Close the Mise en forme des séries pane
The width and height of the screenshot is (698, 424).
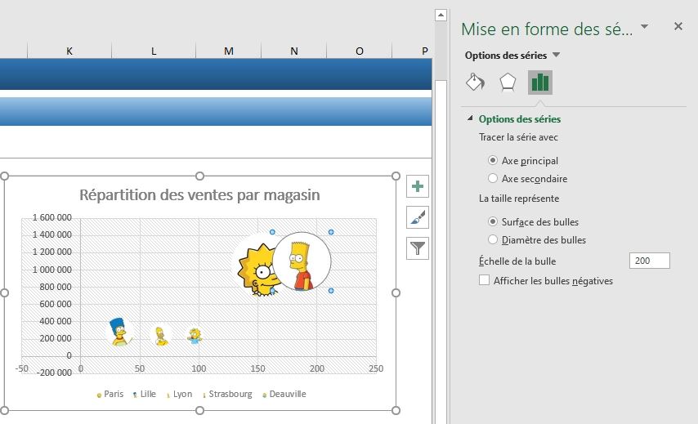[x=678, y=27]
